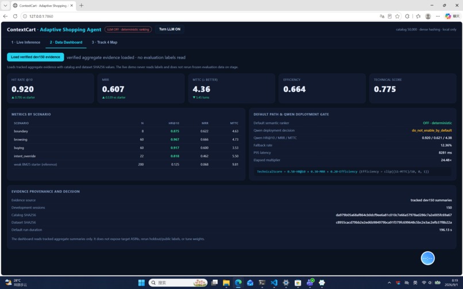Click Load verified dev150 evidence button

tap(36, 57)
